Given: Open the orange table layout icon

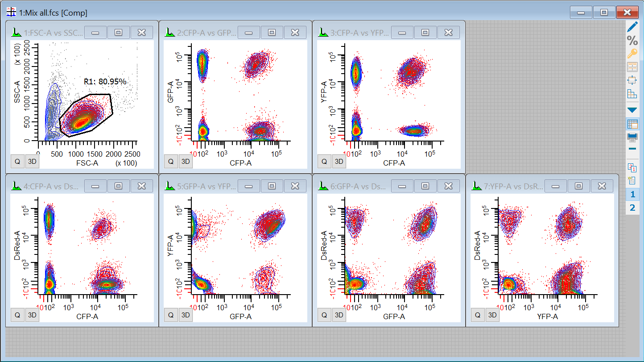Looking at the screenshot, I should [632, 67].
